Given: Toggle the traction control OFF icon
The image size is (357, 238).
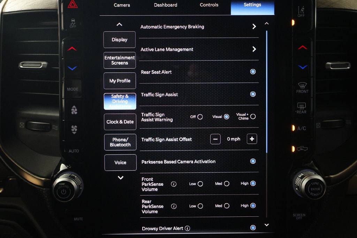Looking at the screenshot, I should pos(73,23).
